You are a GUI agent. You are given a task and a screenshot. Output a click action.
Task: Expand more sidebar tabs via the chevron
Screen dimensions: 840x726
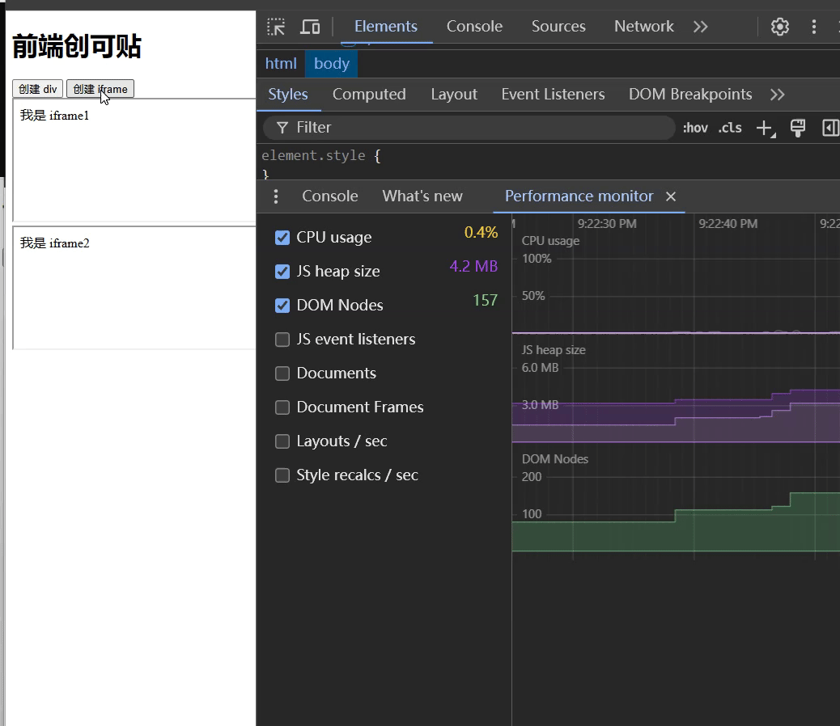(x=777, y=95)
